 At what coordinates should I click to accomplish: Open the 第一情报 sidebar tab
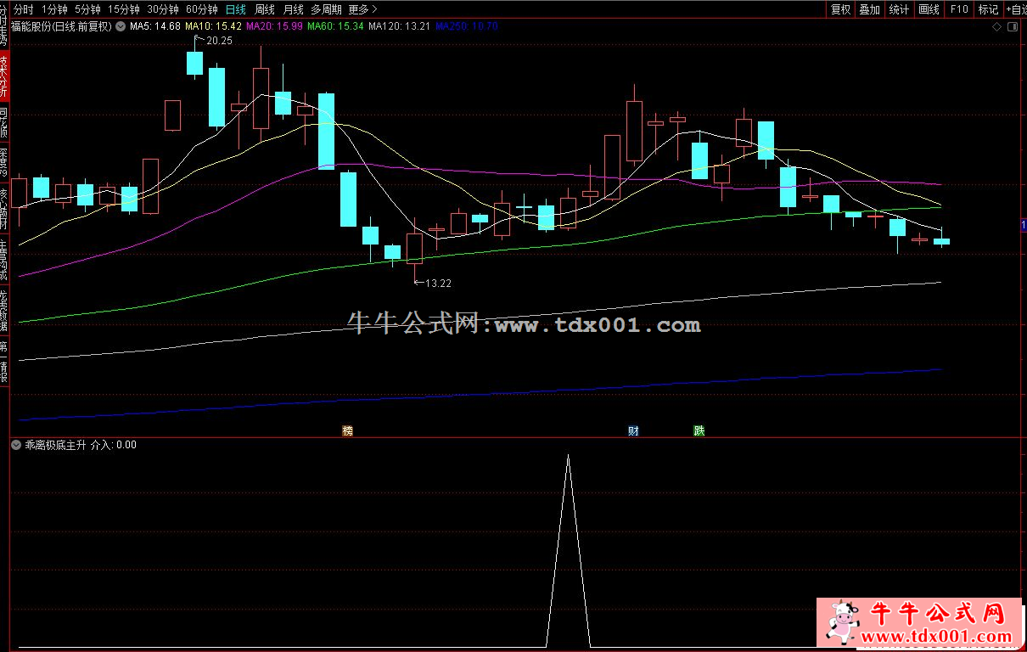4,360
